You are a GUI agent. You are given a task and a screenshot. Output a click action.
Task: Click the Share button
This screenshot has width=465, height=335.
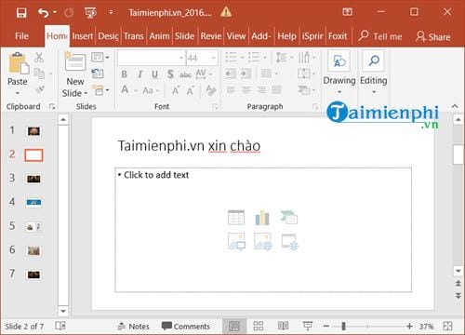pos(433,36)
